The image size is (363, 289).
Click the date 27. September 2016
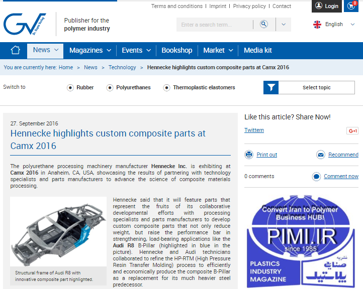[34, 123]
